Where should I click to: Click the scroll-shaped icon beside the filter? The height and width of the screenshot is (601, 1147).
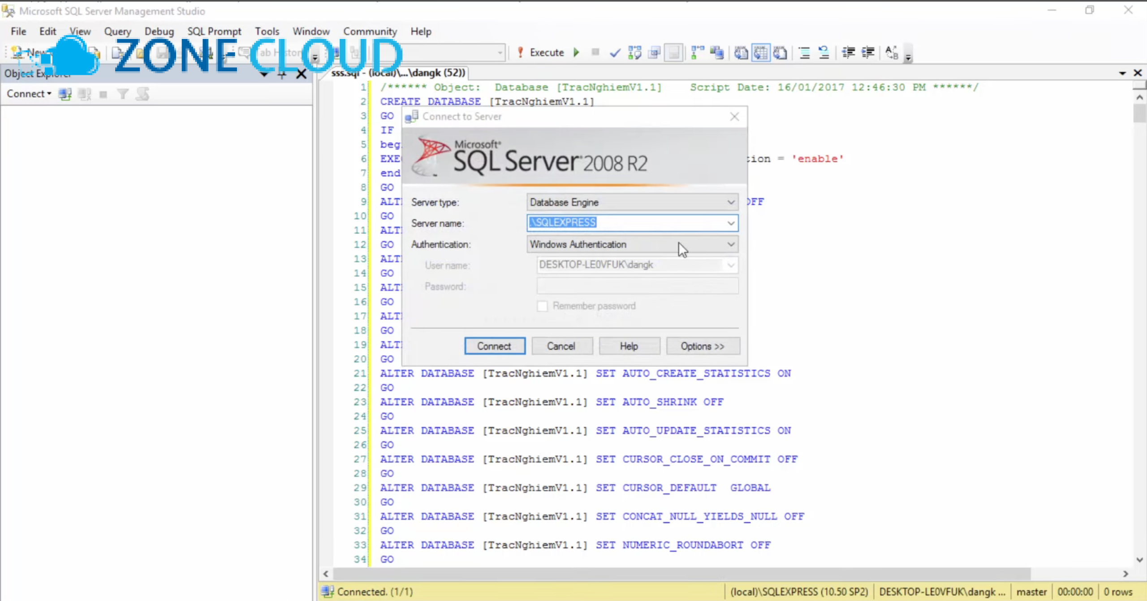click(x=142, y=94)
